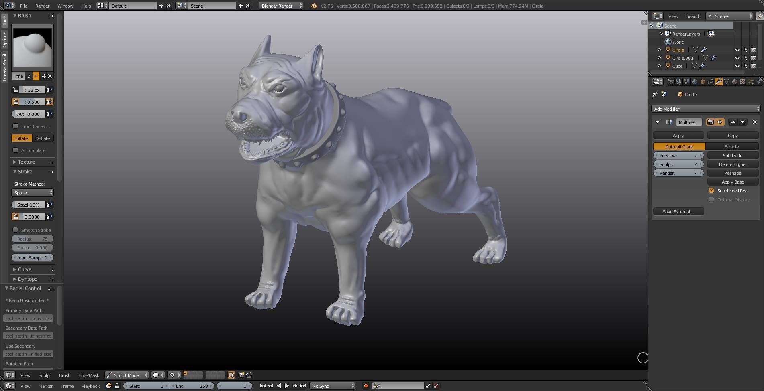Click the Infla brush thumbnail preview

point(32,47)
